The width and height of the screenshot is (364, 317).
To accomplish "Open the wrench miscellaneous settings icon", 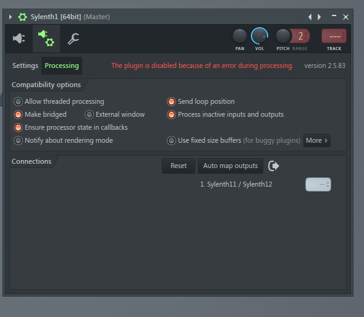I will point(74,38).
